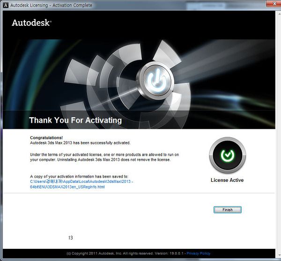This screenshot has width=281, height=261.
Task: Open the saved activation info file path link
Action: click(81, 184)
